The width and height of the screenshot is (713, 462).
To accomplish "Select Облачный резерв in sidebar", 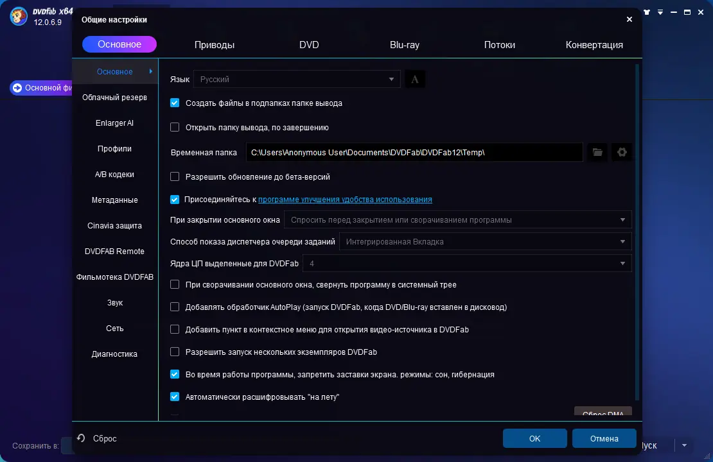I will (x=115, y=98).
